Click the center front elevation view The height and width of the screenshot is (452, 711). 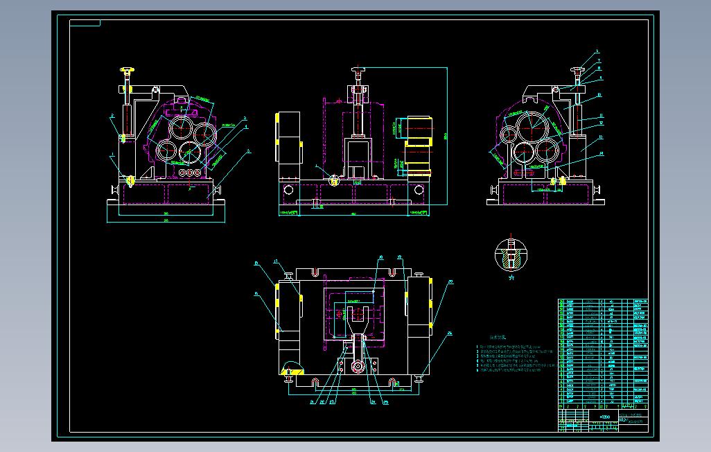click(x=360, y=141)
